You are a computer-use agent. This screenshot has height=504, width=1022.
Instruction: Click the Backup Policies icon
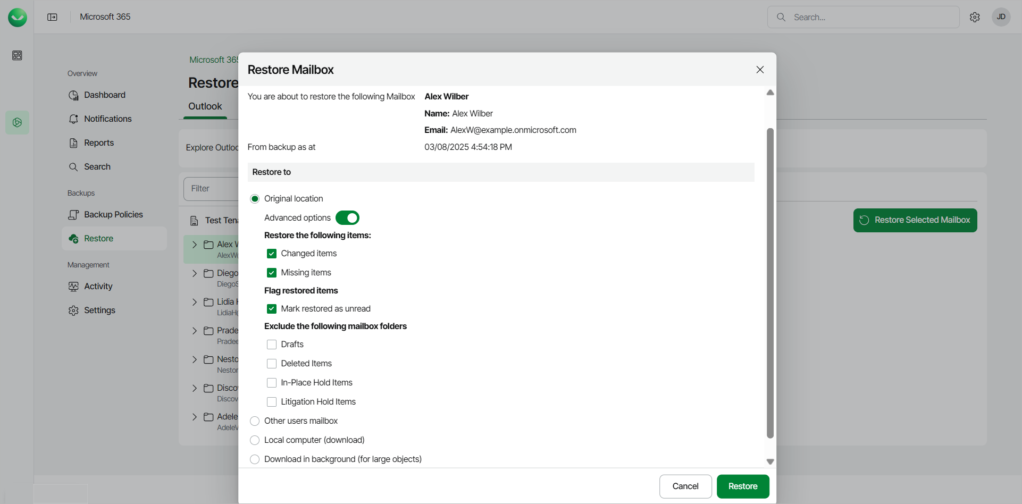[73, 215]
